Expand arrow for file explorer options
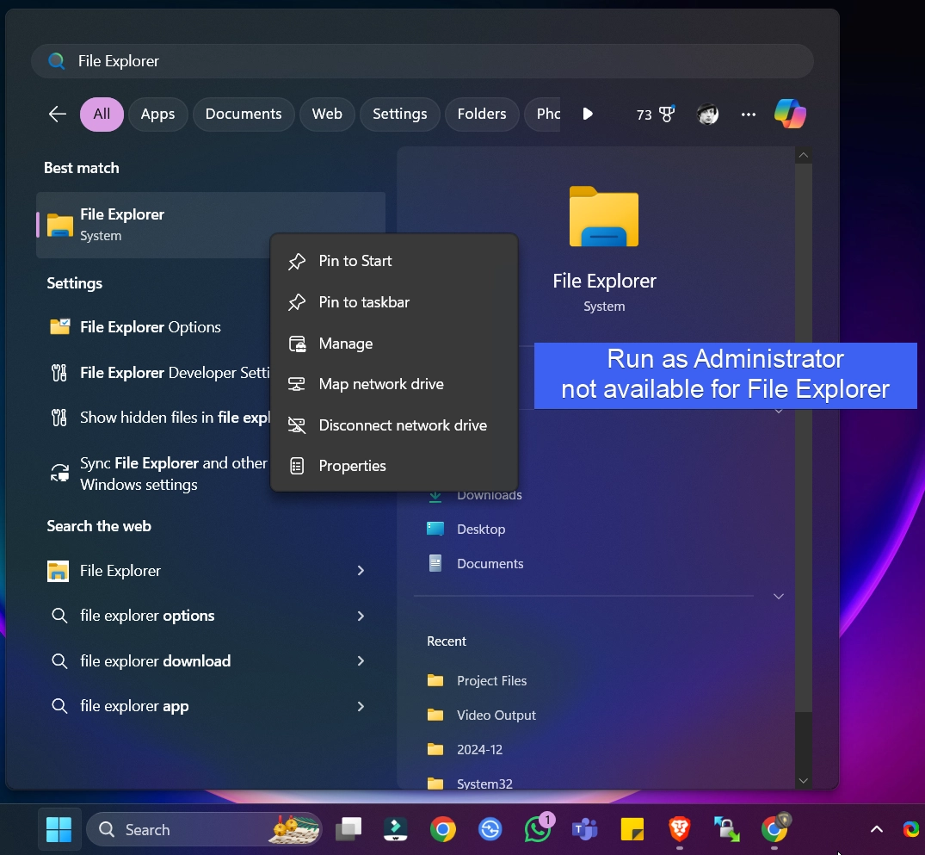The image size is (925, 855). click(x=361, y=616)
